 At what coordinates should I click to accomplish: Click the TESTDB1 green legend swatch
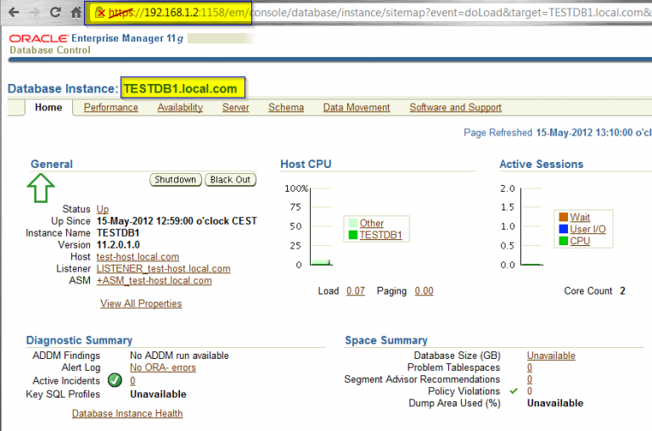(353, 235)
